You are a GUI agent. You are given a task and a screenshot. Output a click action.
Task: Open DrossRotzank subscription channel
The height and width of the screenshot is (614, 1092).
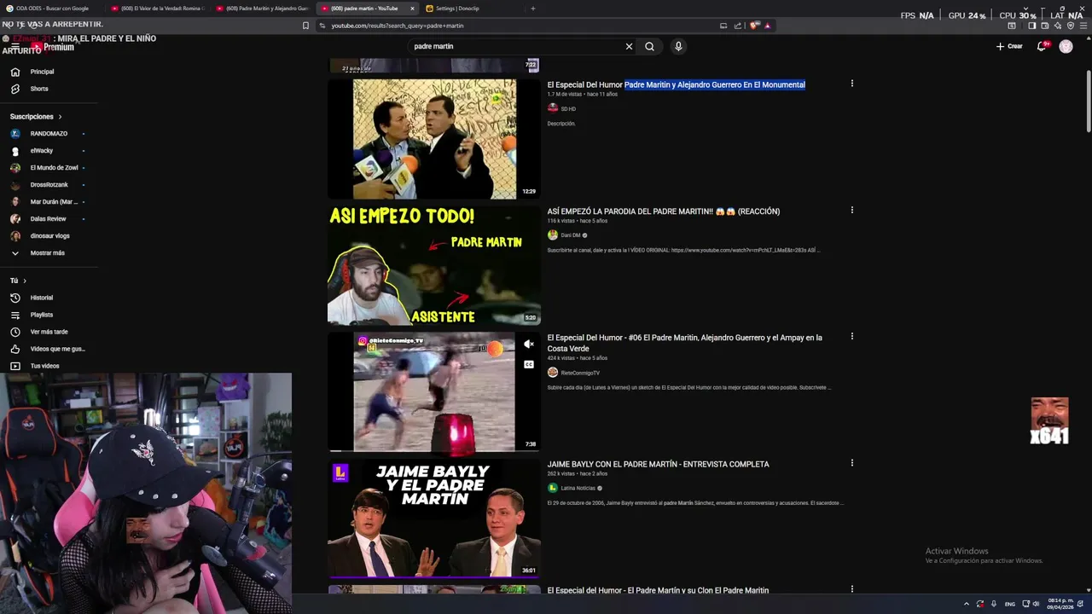[x=48, y=184]
